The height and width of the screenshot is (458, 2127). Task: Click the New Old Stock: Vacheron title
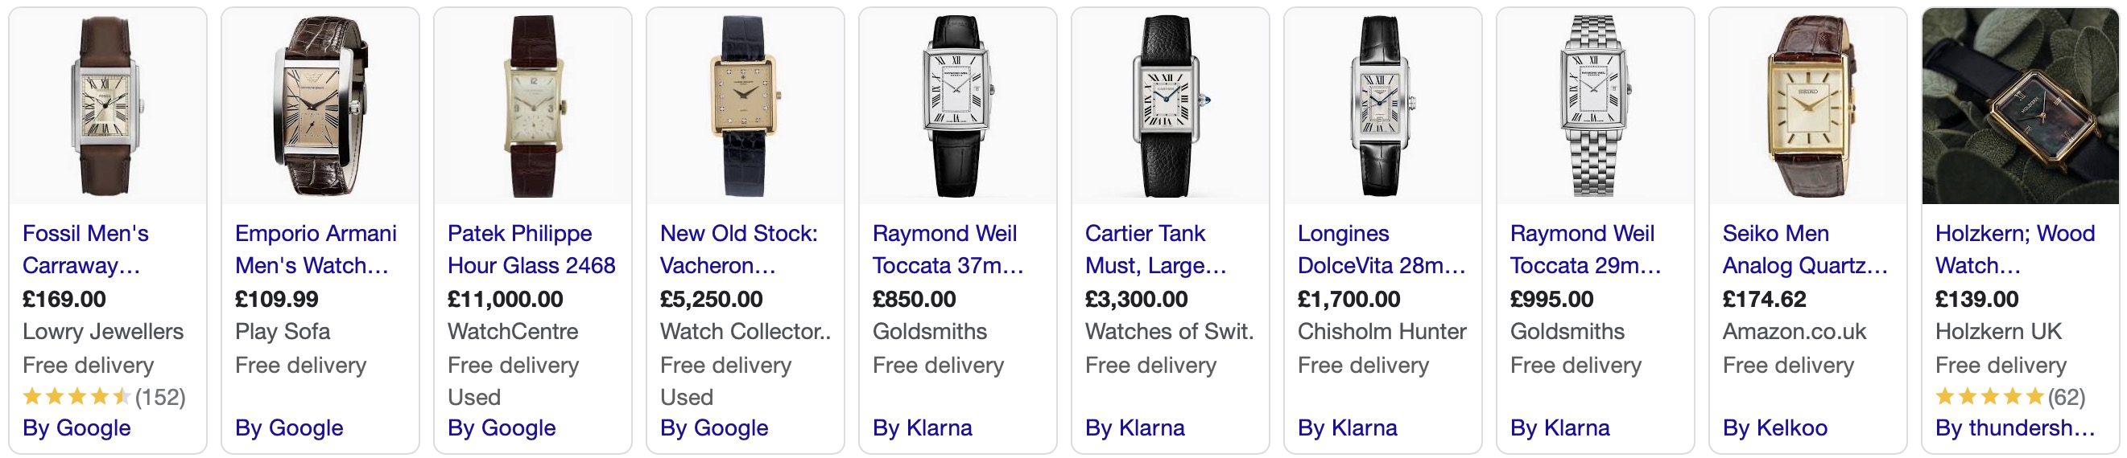coord(738,250)
